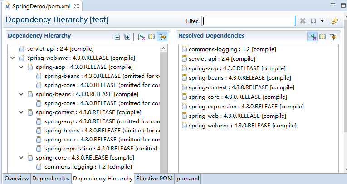Select spring-aop [compile] in hierarchy tree
Screen dimensions: 347x184
pos(84,67)
